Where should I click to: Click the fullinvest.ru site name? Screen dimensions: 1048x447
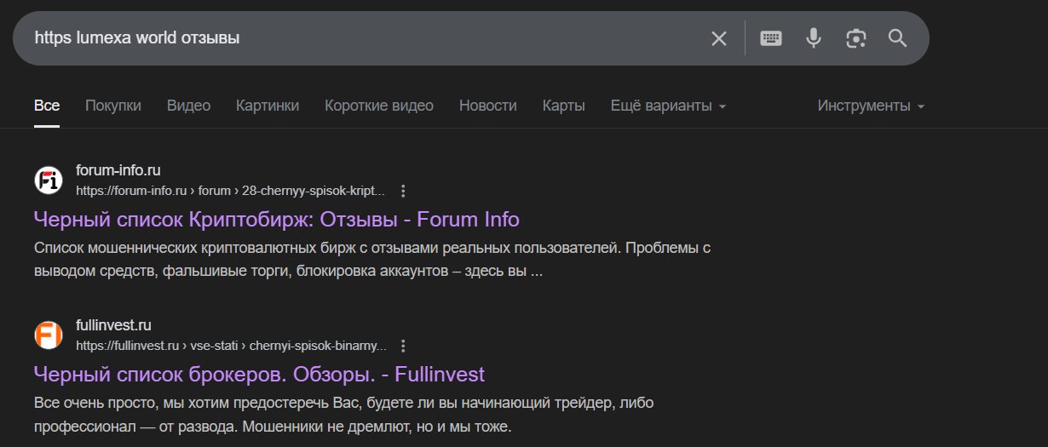click(113, 325)
